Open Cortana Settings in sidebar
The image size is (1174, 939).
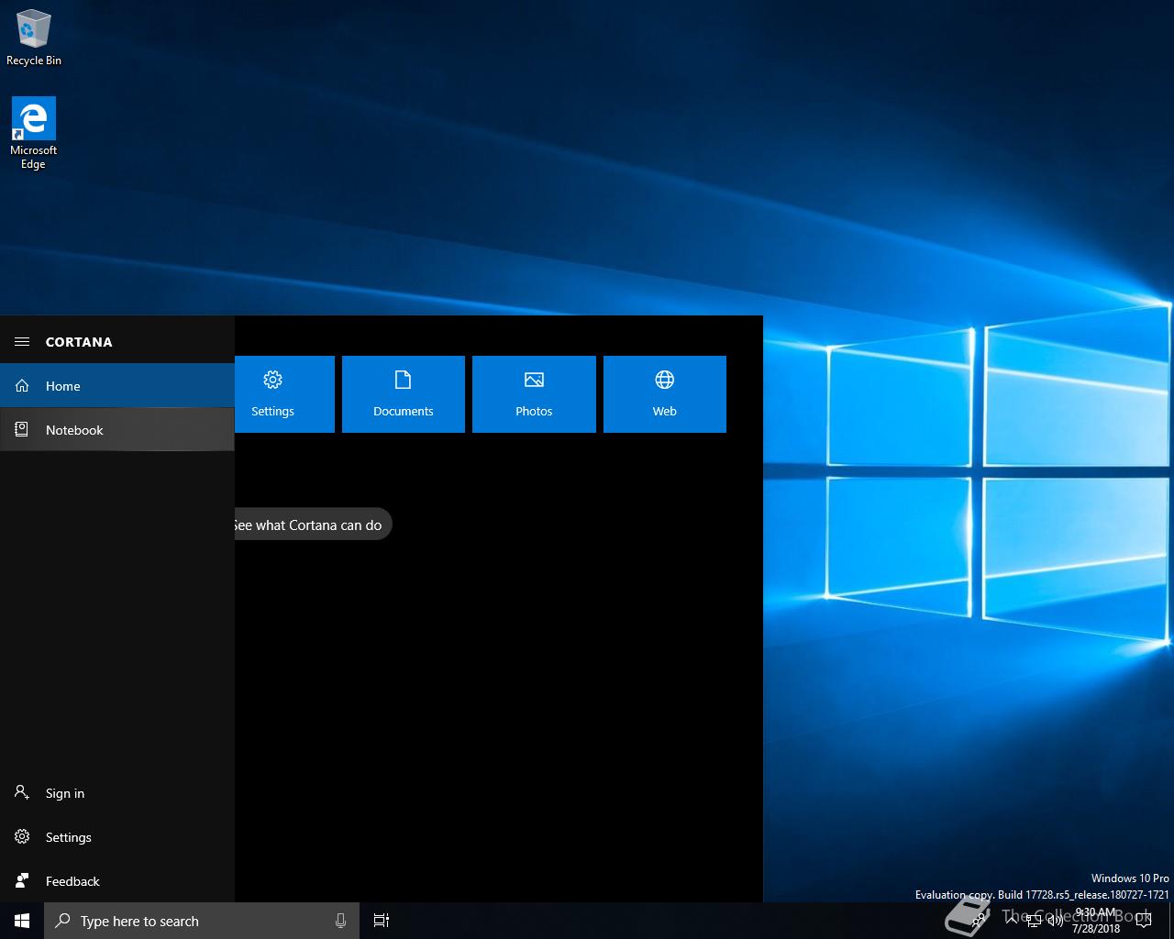coord(117,837)
